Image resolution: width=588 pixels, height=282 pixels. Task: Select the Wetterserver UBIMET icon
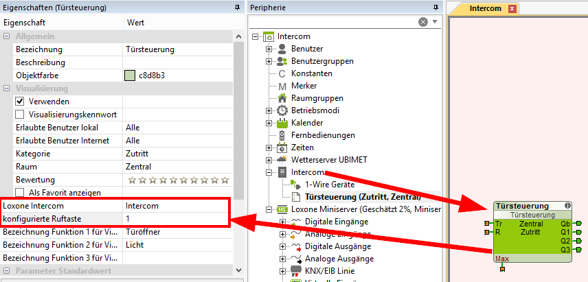coord(282,160)
